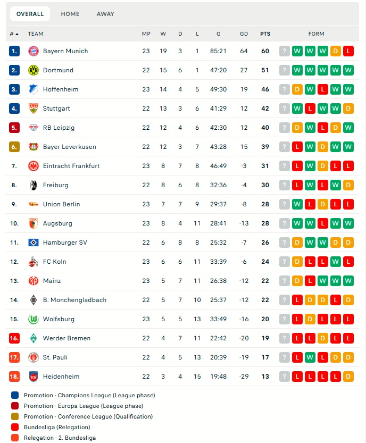Switch to the Away standings tab
This screenshot has width=366, height=443.
pyautogui.click(x=105, y=14)
